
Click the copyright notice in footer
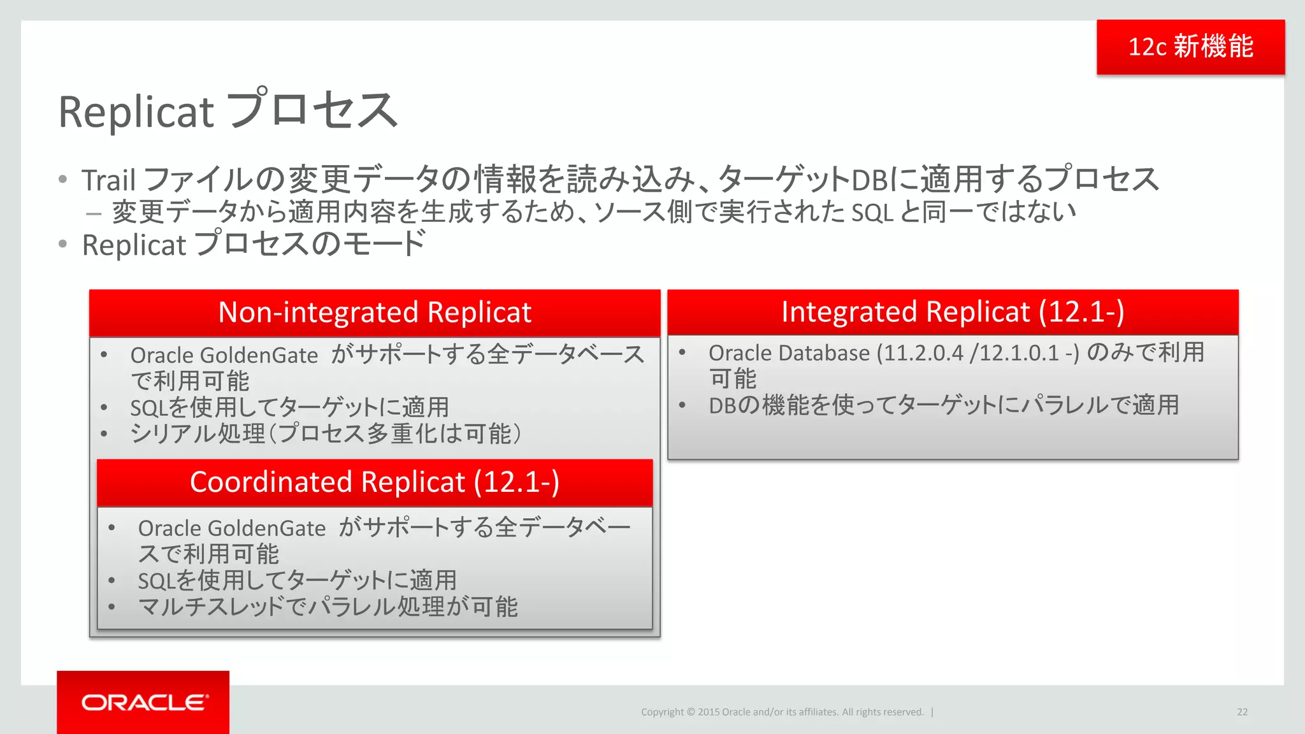pos(782,712)
